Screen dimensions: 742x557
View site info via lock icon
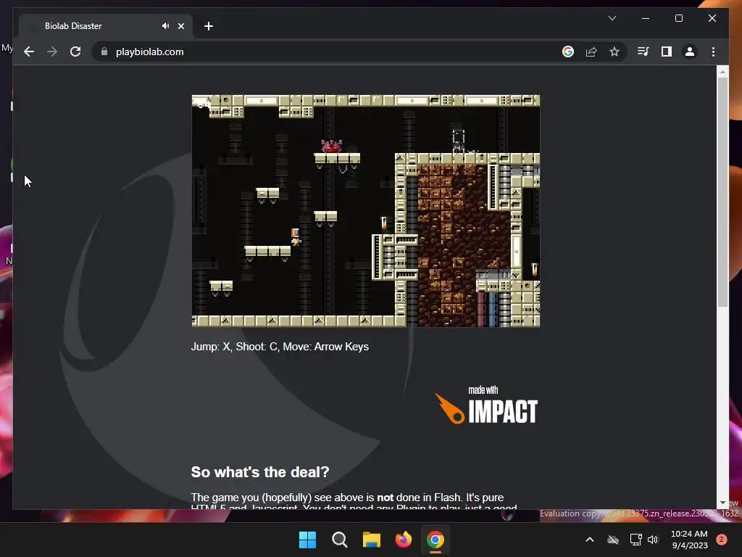click(x=104, y=51)
